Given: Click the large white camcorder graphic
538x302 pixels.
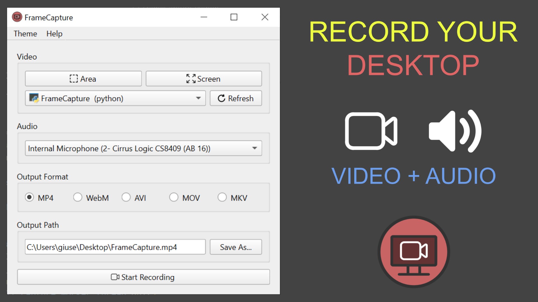Looking at the screenshot, I should point(371,131).
